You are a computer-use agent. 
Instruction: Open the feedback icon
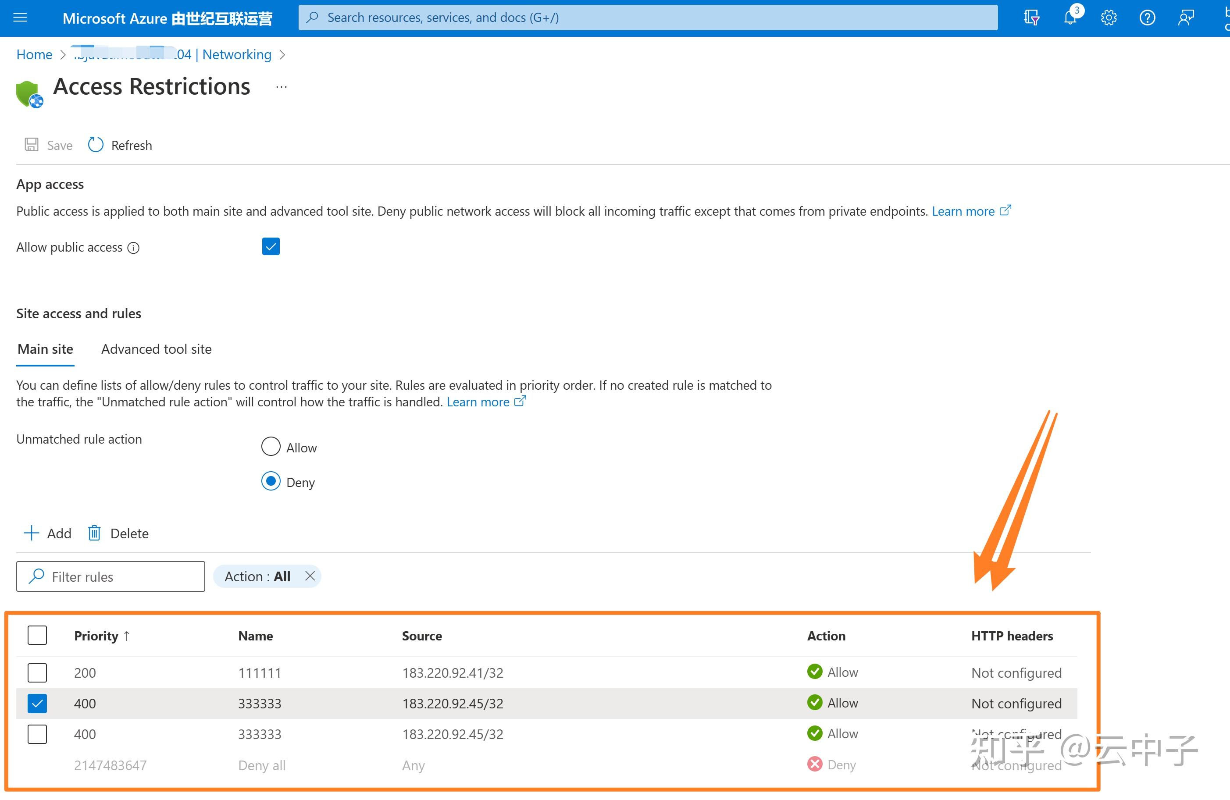(1186, 18)
